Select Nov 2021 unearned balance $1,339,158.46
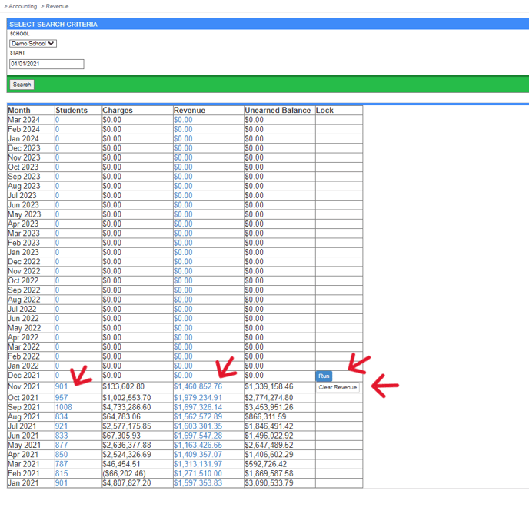529x517 pixels. 269,387
